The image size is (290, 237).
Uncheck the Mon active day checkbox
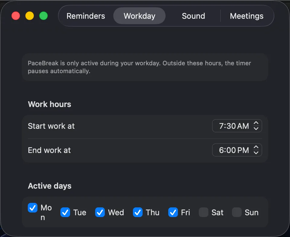tap(33, 208)
